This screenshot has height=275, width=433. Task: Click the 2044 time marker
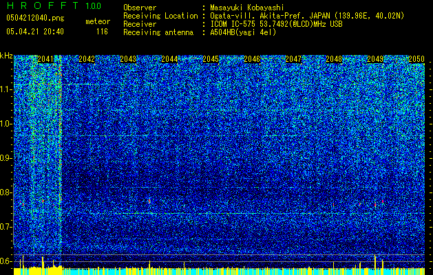point(169,59)
